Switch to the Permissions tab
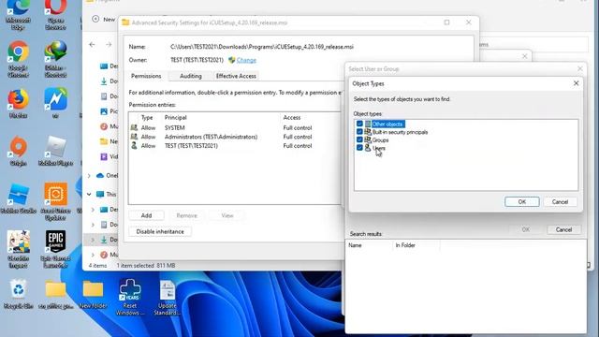Viewport: 599px width, 337px height. coord(146,76)
